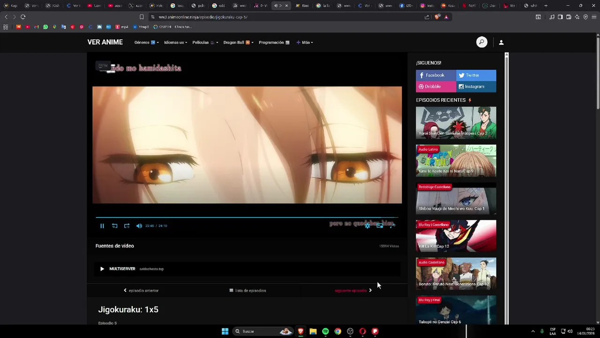Image resolution: width=600 pixels, height=338 pixels.
Task: Toggle the browser sidebar panel
Action: pos(560,17)
